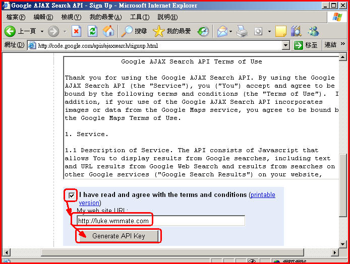Screen dimensions: 350x264
Task: Click the Back arrow button
Action: pyautogui.click(x=11, y=31)
